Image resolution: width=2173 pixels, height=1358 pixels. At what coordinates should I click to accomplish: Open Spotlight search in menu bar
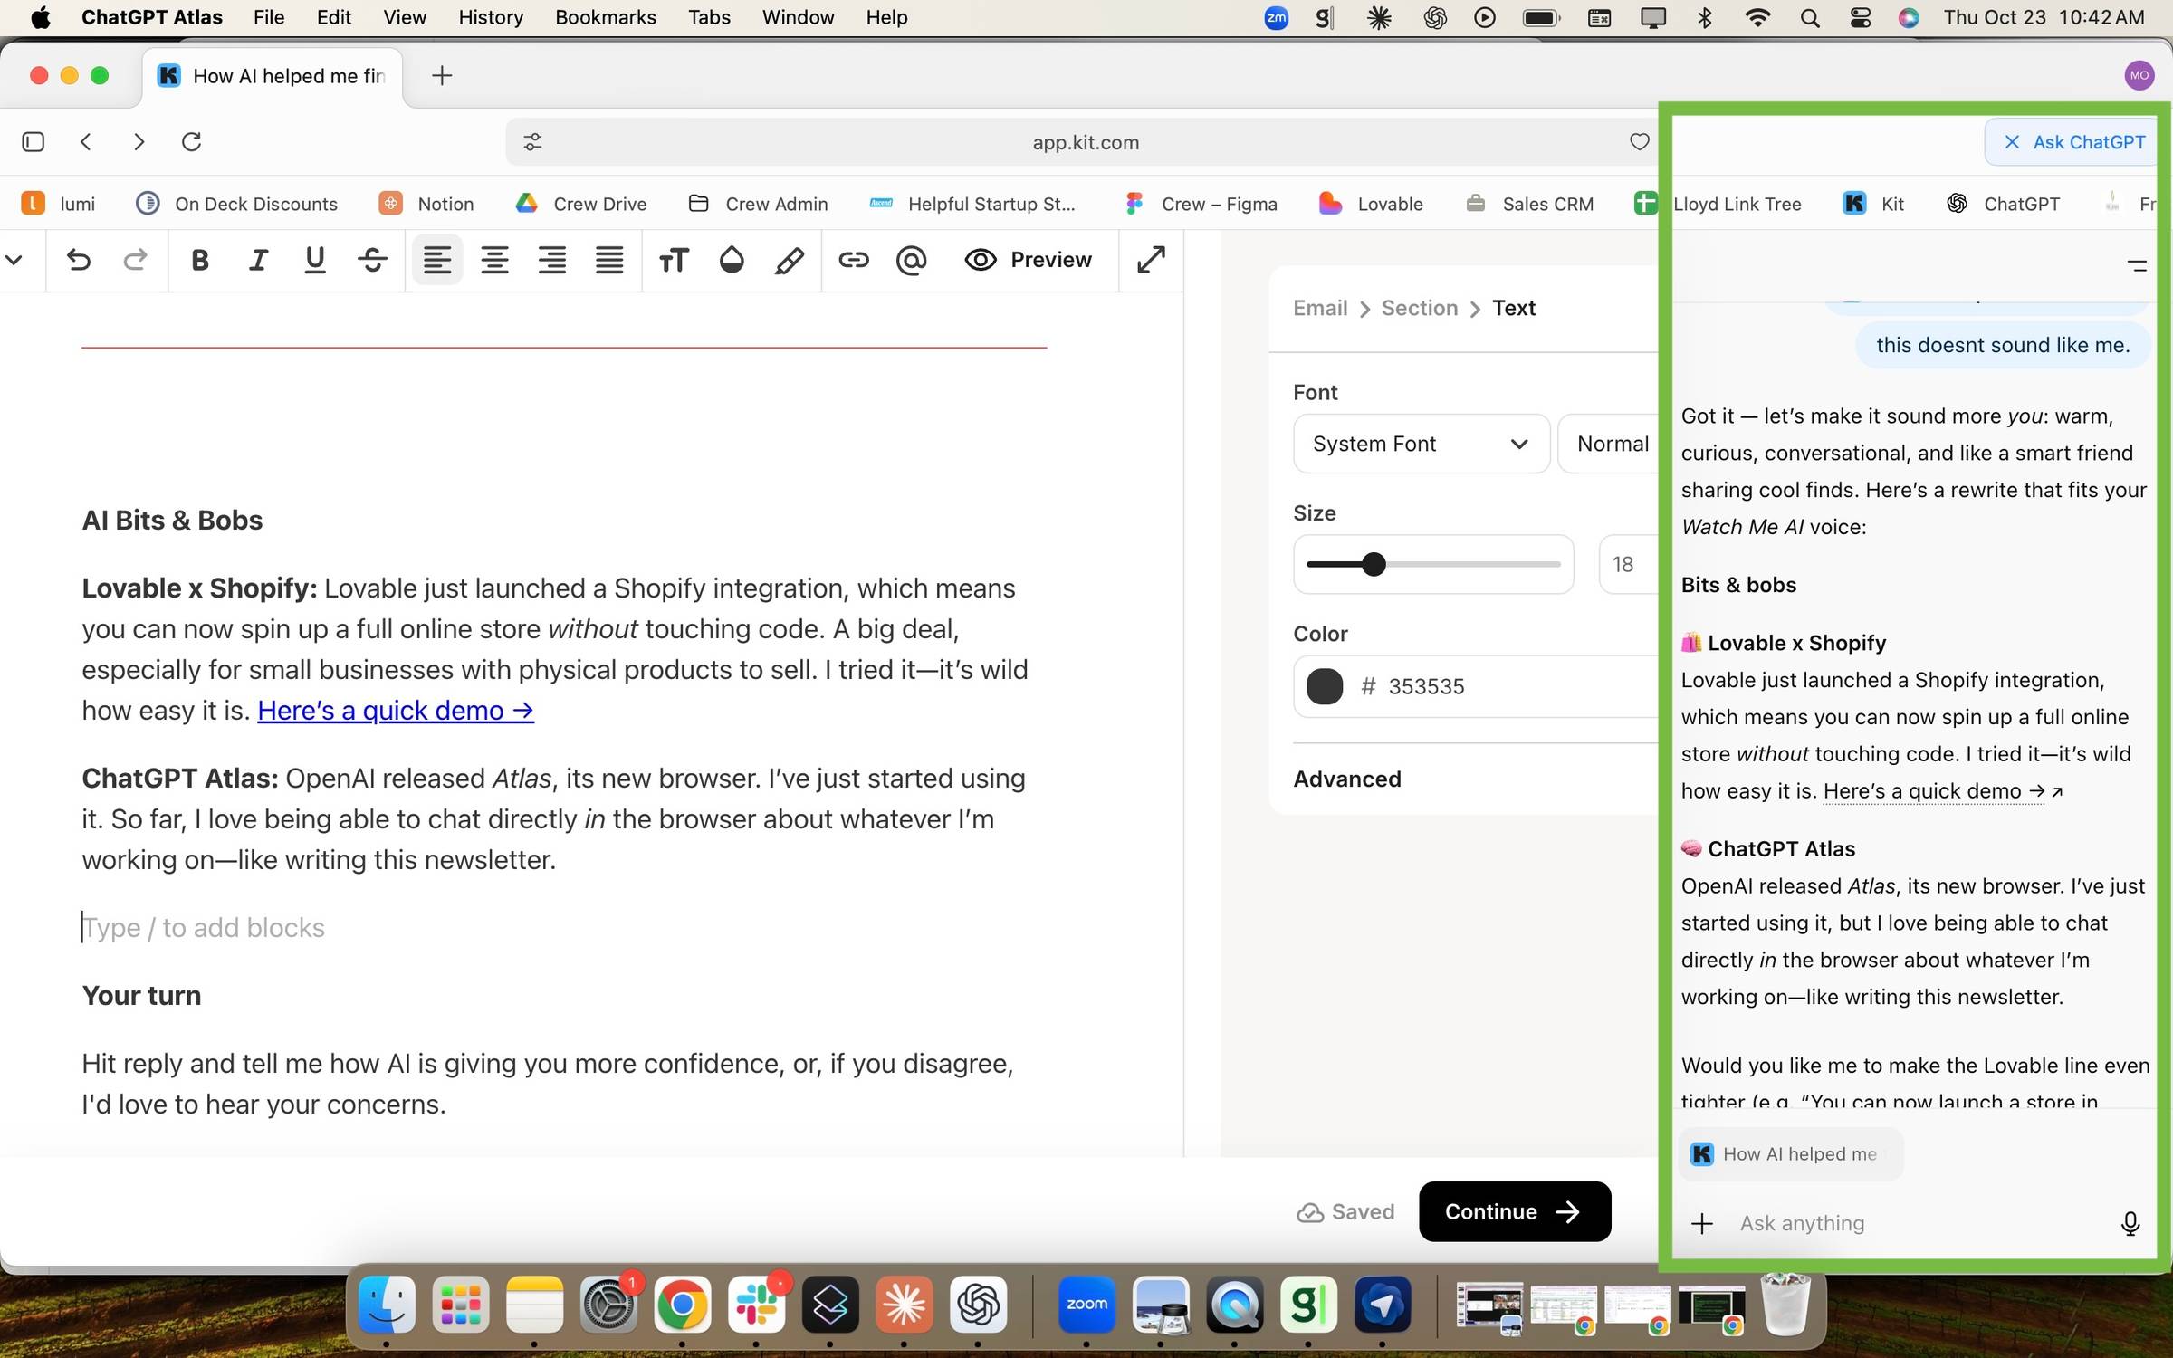(1810, 17)
